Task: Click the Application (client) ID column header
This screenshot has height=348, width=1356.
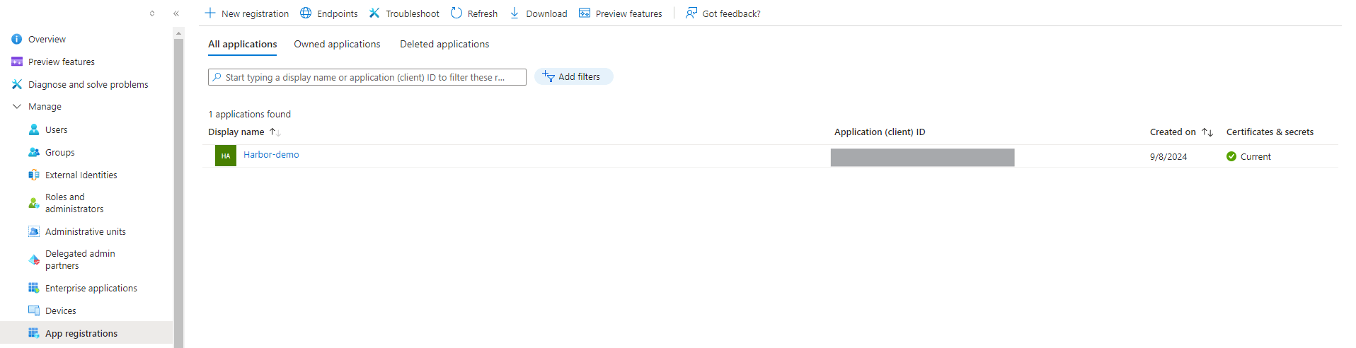Action: [880, 132]
